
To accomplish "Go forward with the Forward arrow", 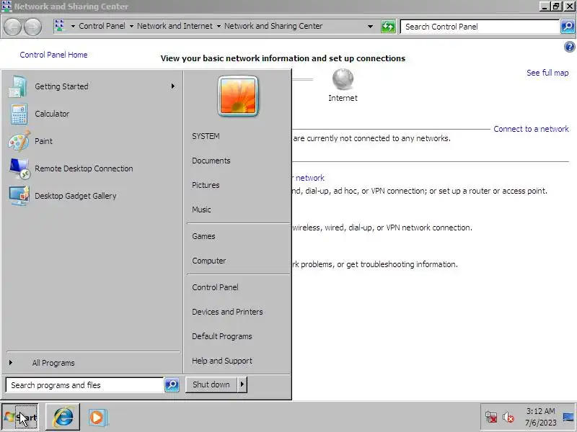I will 32,27.
